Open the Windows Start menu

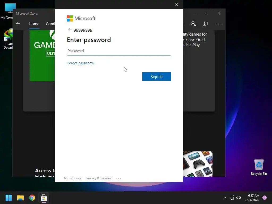tap(8, 198)
